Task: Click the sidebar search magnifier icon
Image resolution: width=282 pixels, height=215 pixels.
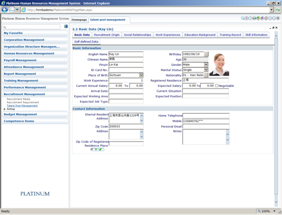Action: coord(5,27)
